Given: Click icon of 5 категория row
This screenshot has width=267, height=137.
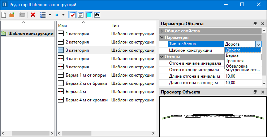Looking at the screenshot, I should [61, 67].
